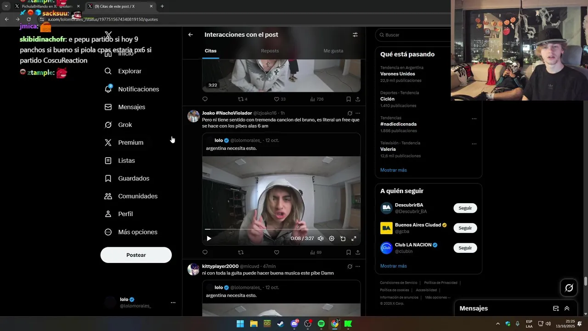The height and width of the screenshot is (331, 588).
Task: Open Steam from the taskbar
Action: (280, 324)
